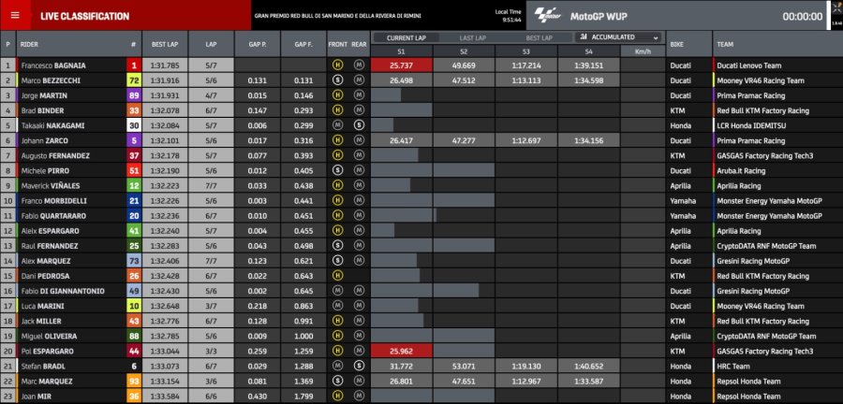This screenshot has width=843, height=404.
Task: Switch to the Current Lap tab
Action: (x=406, y=38)
